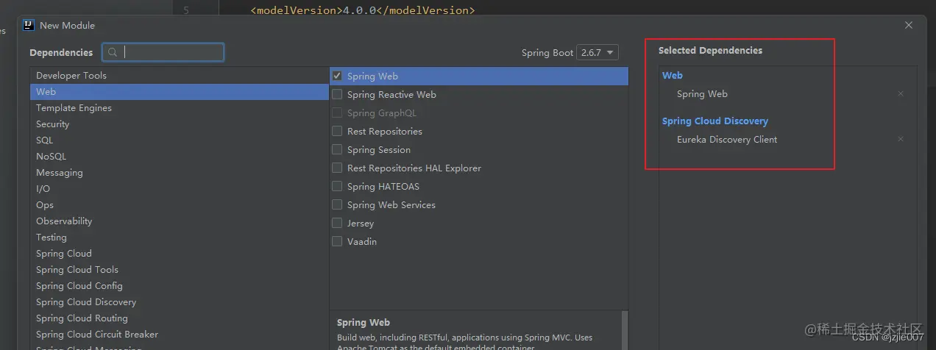Screen dimensions: 936x350
Task: Uncheck the Spring Web checkbox
Action: (337, 76)
